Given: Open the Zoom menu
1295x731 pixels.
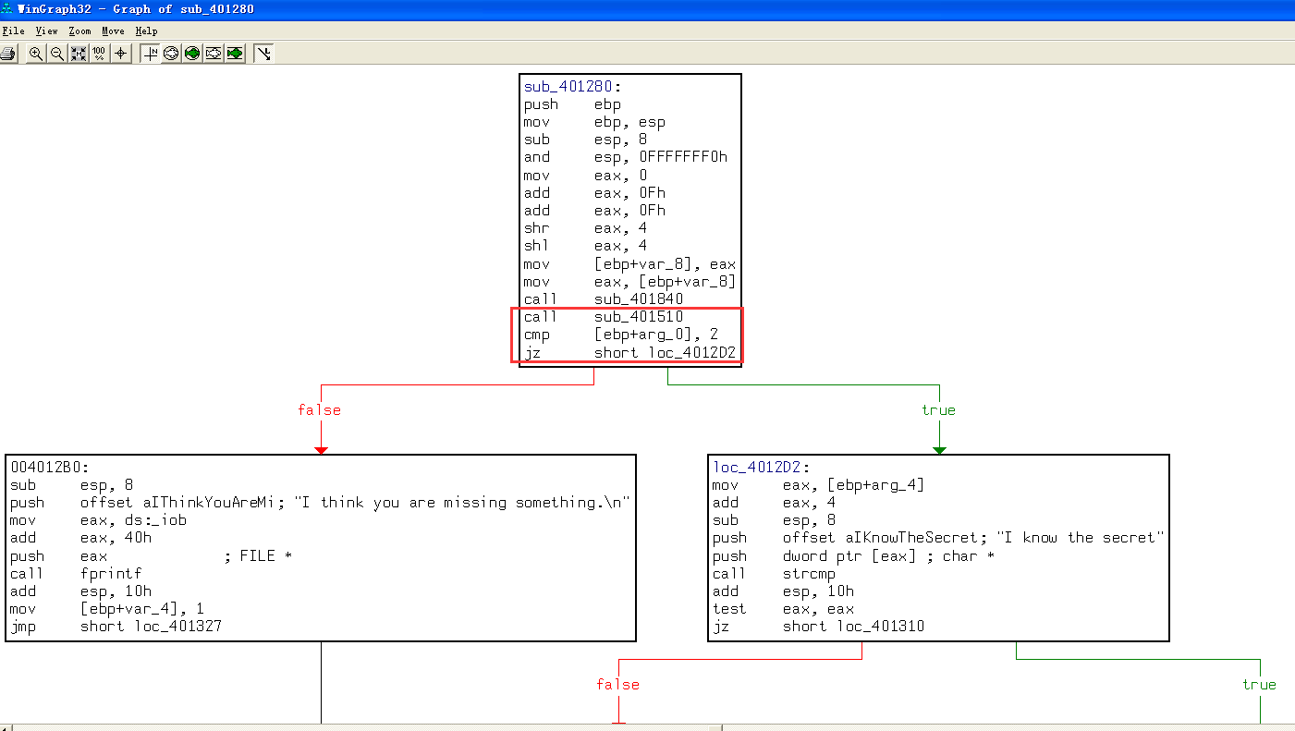Looking at the screenshot, I should [79, 31].
